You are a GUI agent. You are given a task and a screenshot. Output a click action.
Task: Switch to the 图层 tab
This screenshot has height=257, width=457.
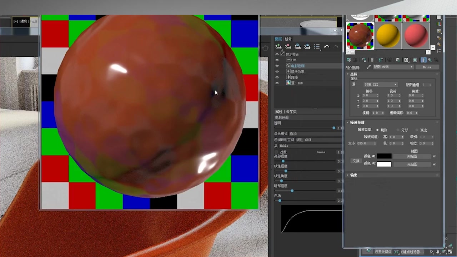(278, 39)
